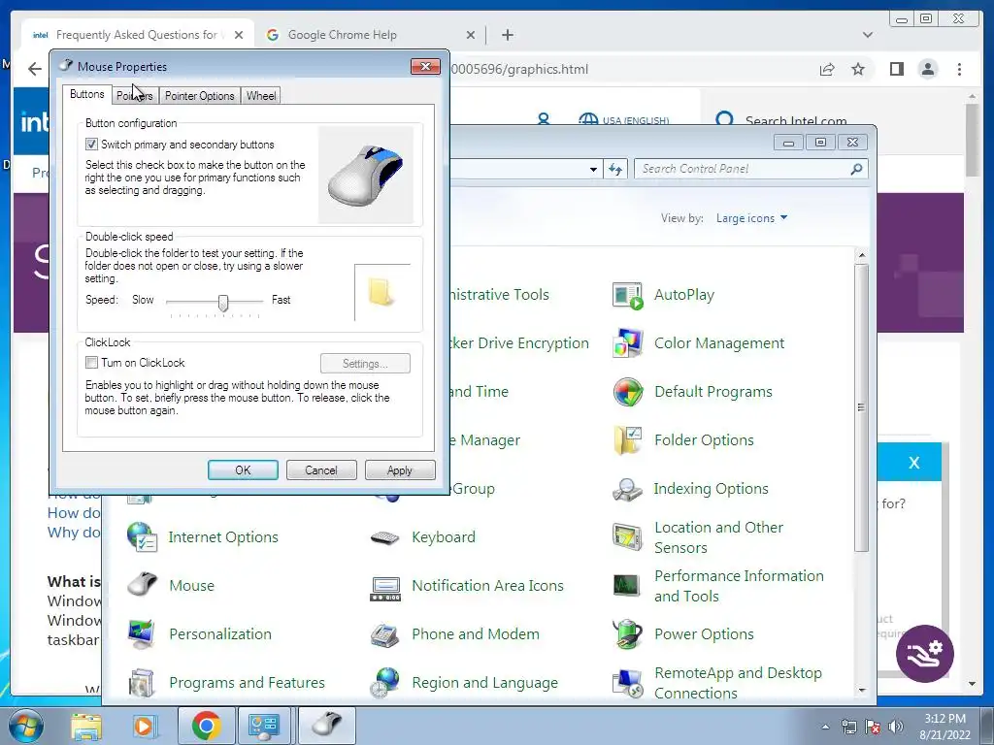This screenshot has width=994, height=745.
Task: Launch Windows Media Player from the taskbar
Action: click(x=144, y=726)
